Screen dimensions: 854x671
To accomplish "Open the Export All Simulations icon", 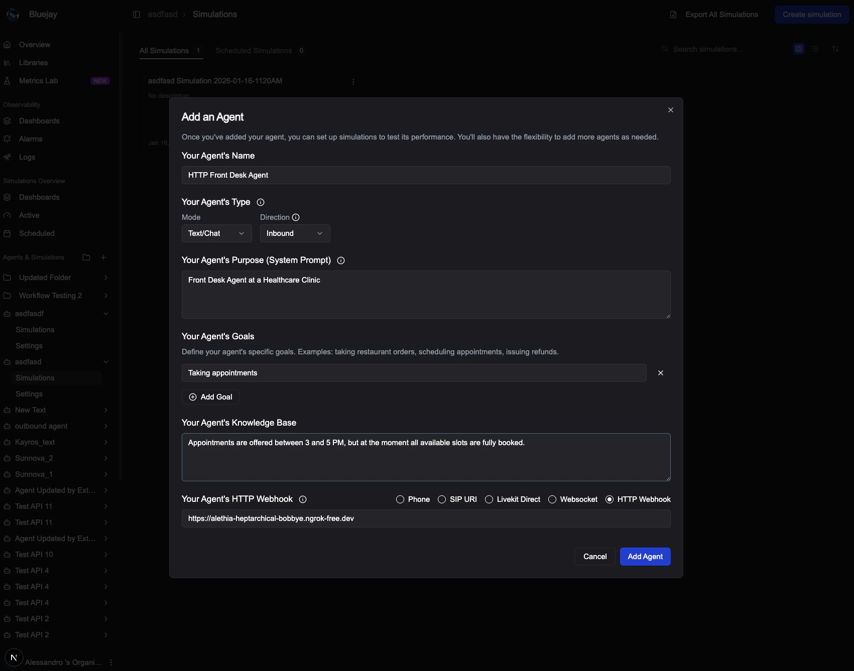I will coord(673,15).
